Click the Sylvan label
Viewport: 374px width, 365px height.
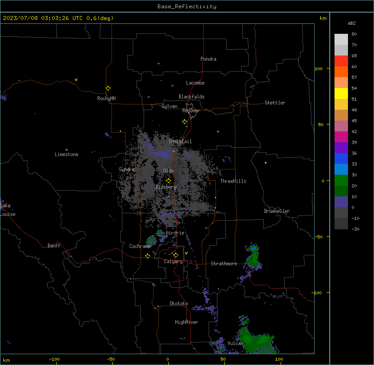(x=169, y=106)
